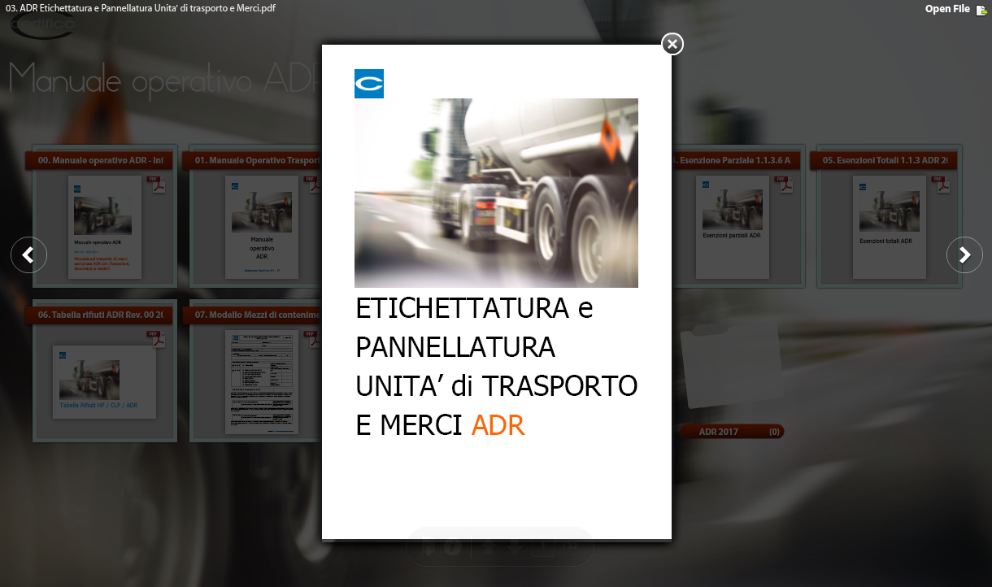Click PDF icon on Esenzione Parziale 1.1.3.6 card

click(x=784, y=185)
